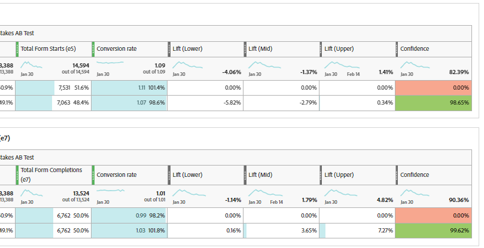Viewport: 484px width, 248px height.
Task: Select the top table's Confidence column header
Action: pyautogui.click(x=414, y=49)
